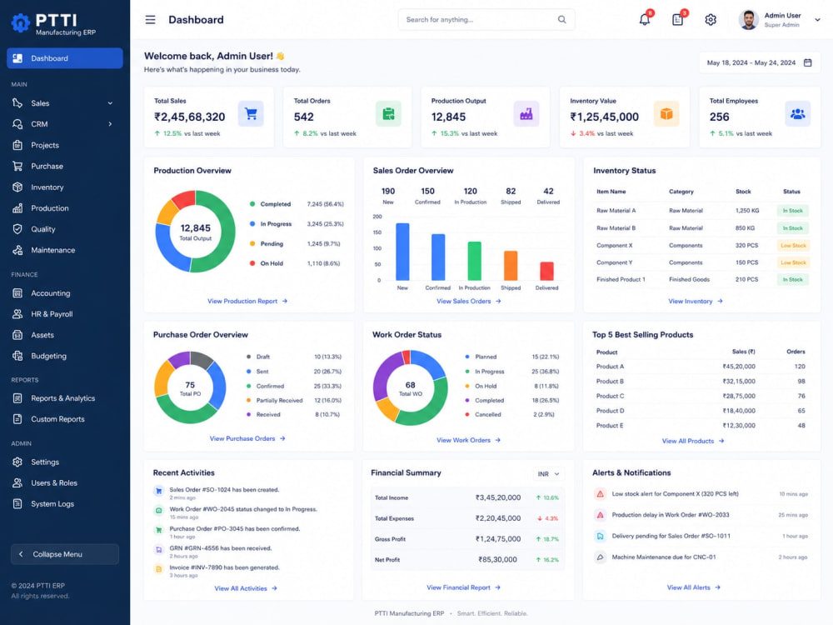Viewport: 833px width, 625px height.
Task: Click the Collapse Menu button
Action: [65, 554]
